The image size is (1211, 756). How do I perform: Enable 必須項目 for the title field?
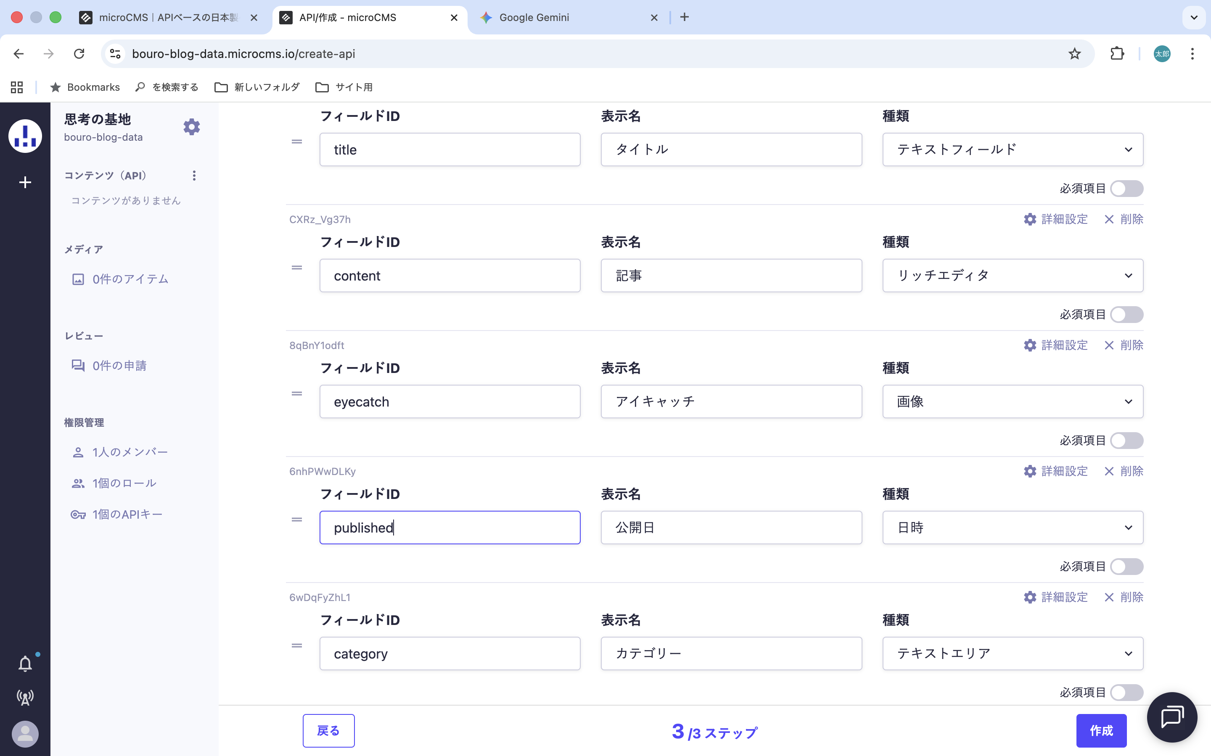pos(1126,189)
